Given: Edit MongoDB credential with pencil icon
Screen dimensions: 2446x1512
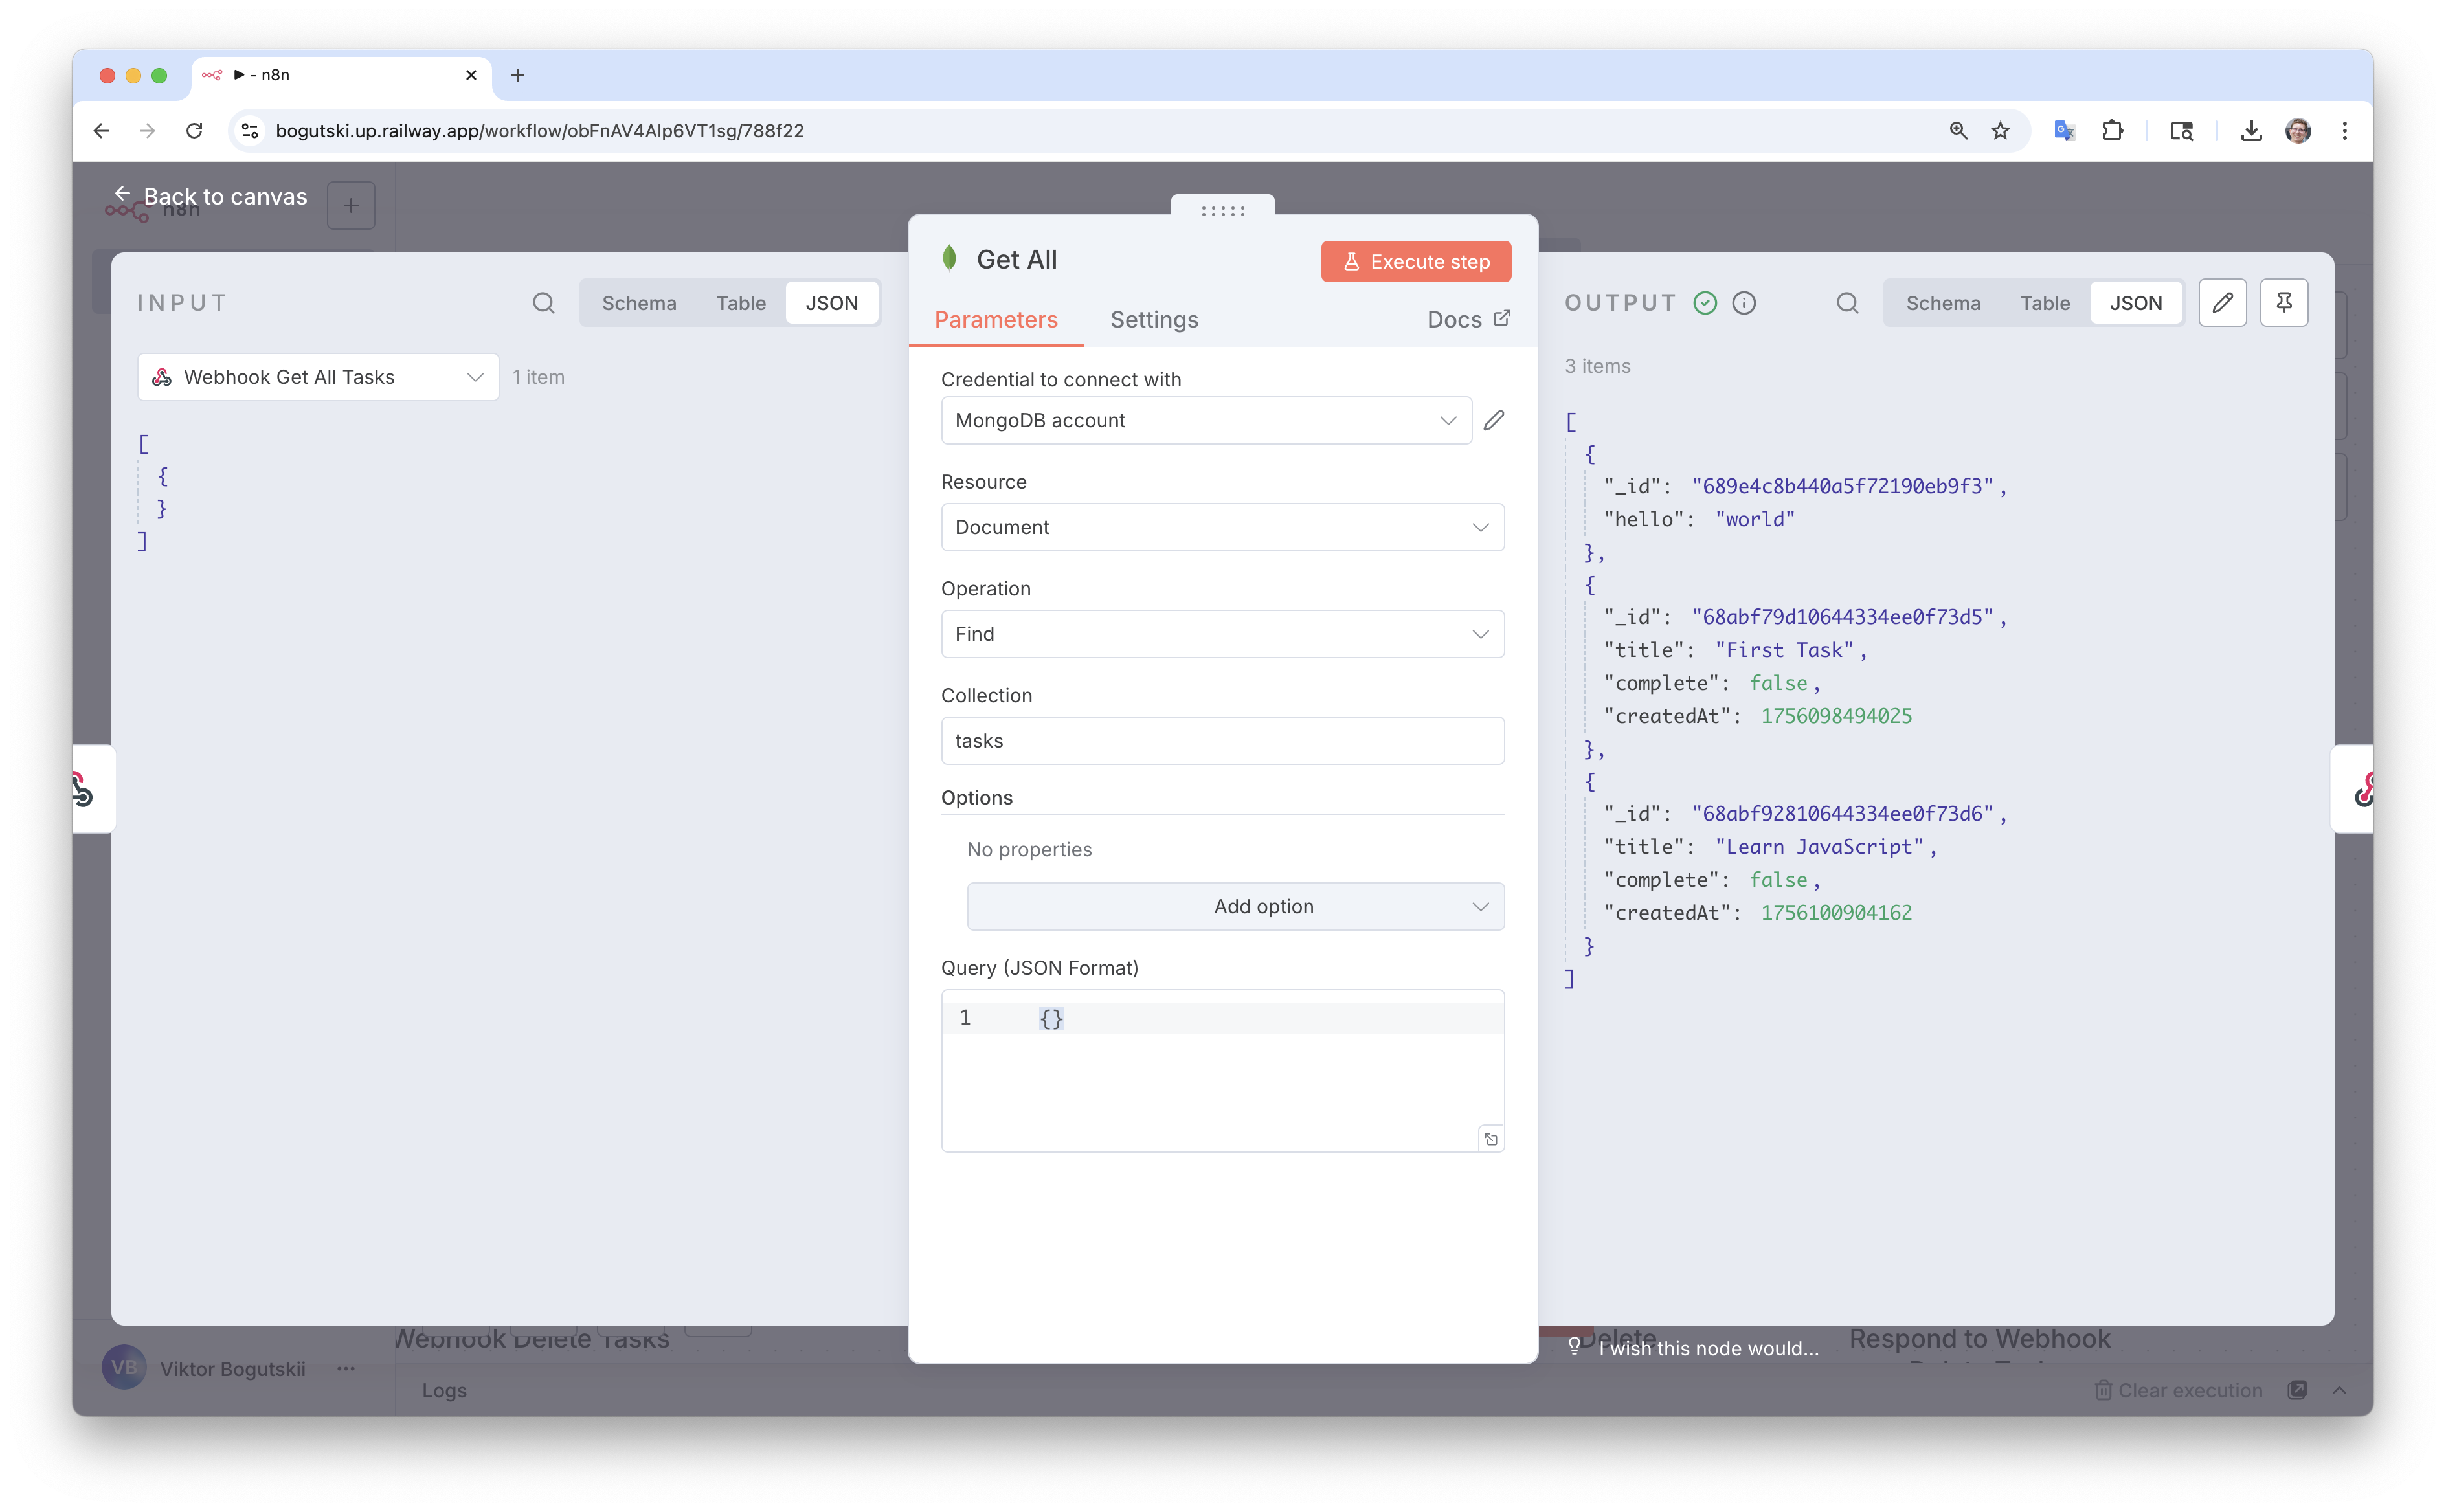Looking at the screenshot, I should click(x=1494, y=421).
